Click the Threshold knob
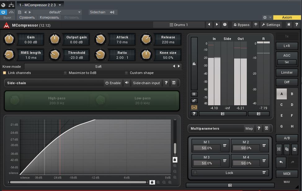Screen dimensions: 302x191 55,55
